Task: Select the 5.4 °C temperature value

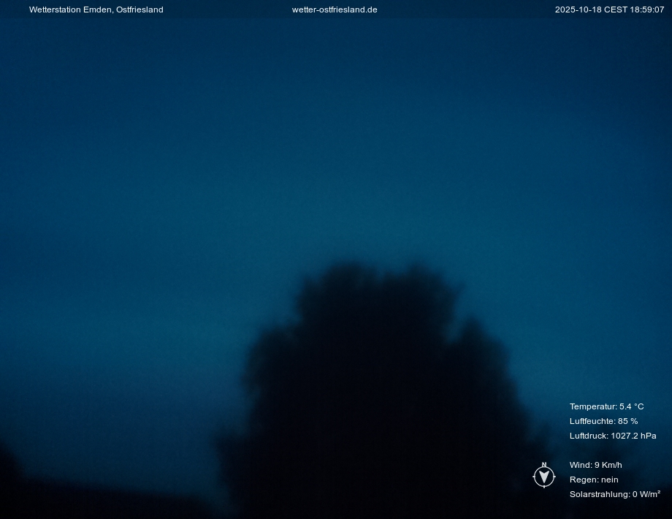Action: pyautogui.click(x=632, y=406)
